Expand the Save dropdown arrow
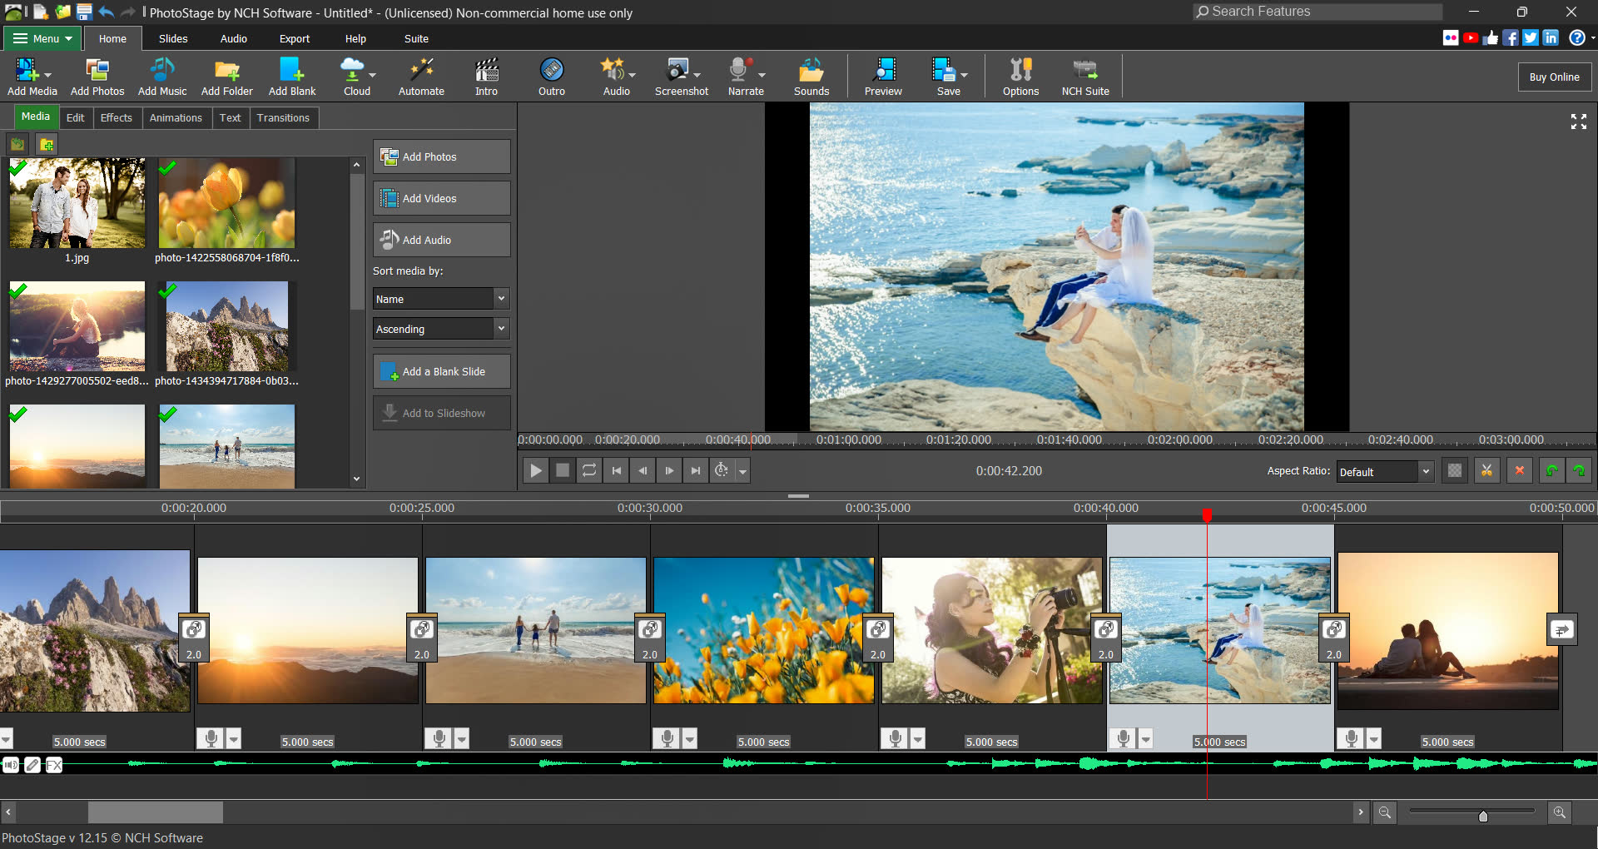The height and width of the screenshot is (849, 1598). tap(964, 75)
